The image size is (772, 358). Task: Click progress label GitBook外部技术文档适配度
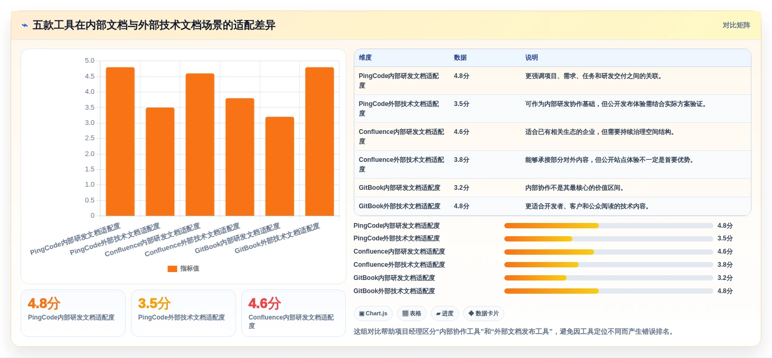[394, 292]
